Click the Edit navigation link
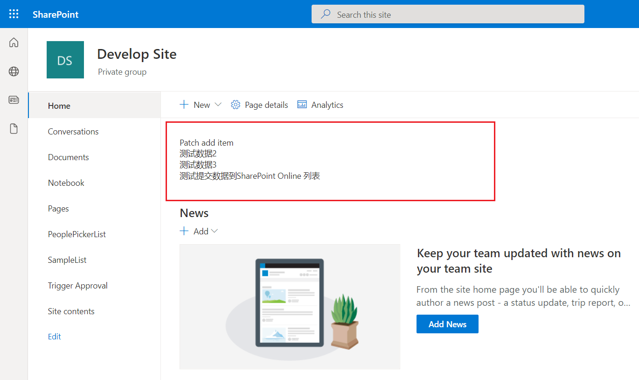639x380 pixels. (55, 337)
